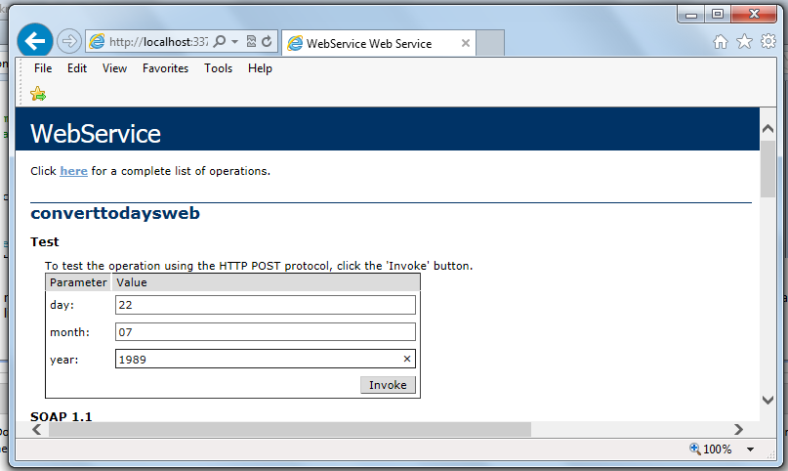788x471 pixels.
Task: Open the zoom level dropdown arrow
Action: tap(750, 450)
